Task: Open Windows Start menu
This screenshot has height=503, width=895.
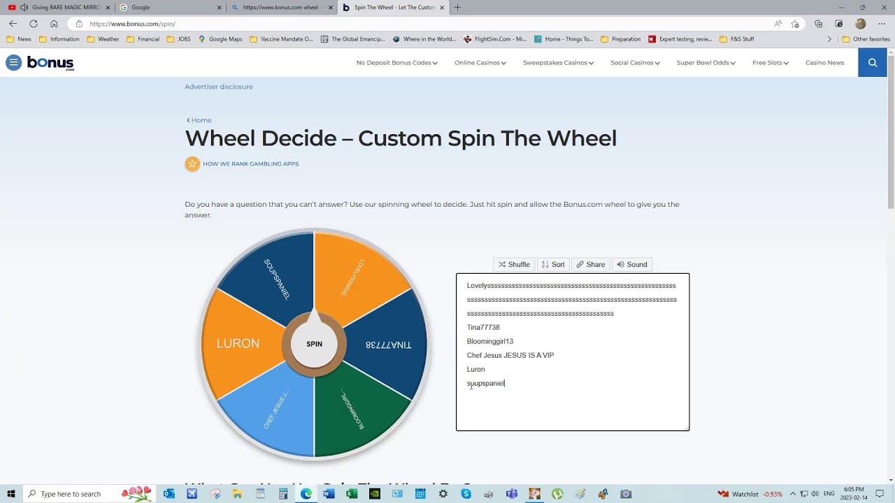Action: pyautogui.click(x=11, y=494)
